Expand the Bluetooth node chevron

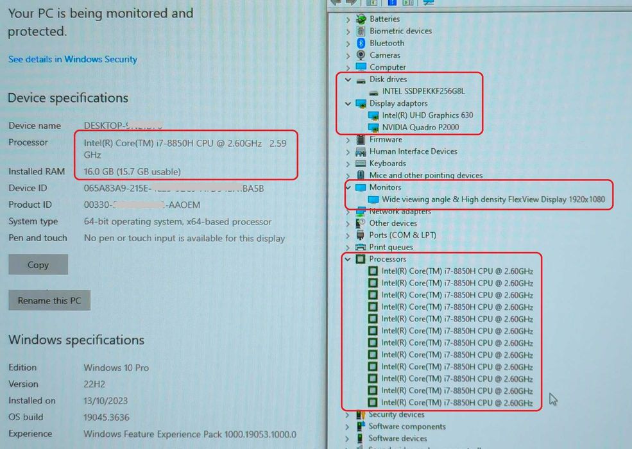tap(348, 44)
